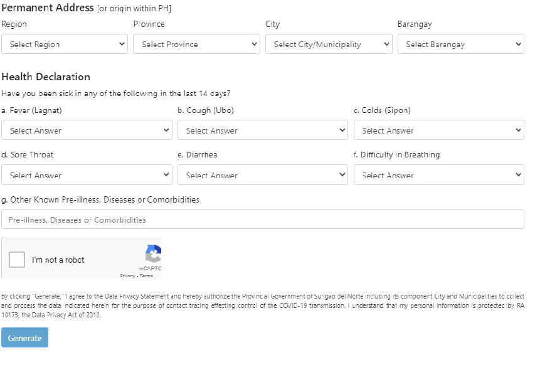Open the Select Region dropdown

65,45
